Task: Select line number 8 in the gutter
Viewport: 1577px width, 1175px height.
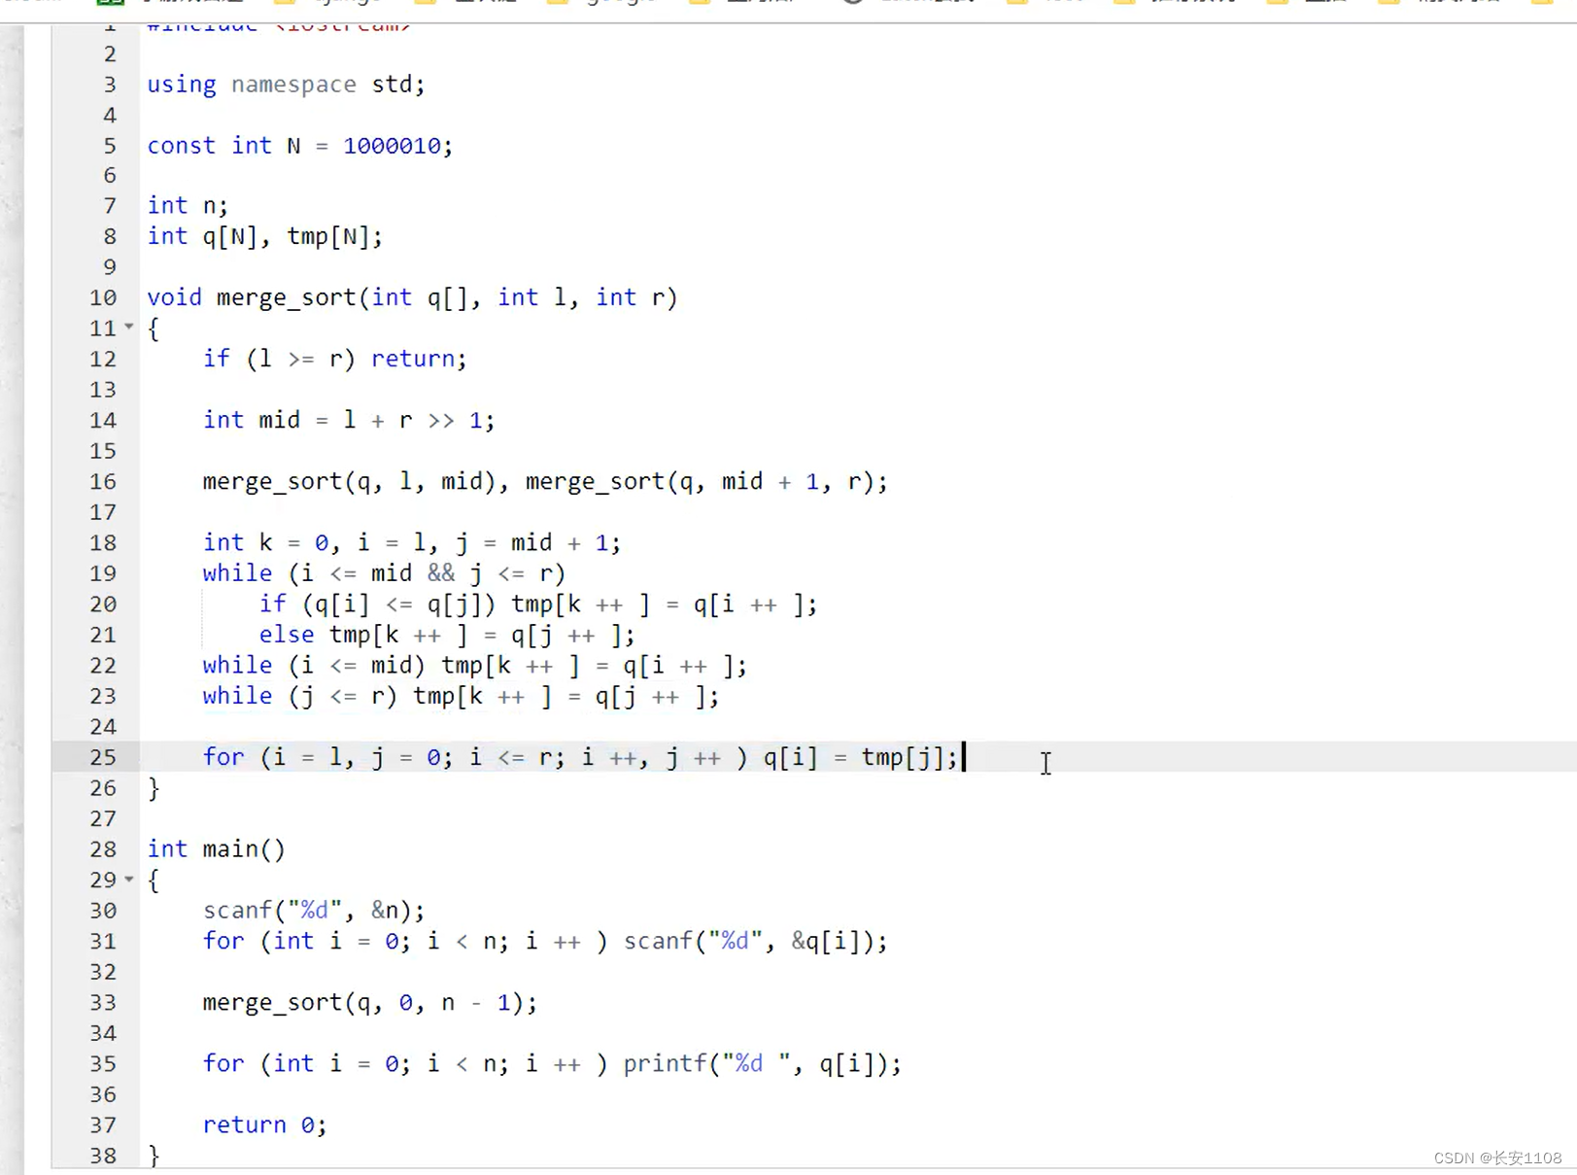Action: coord(110,236)
